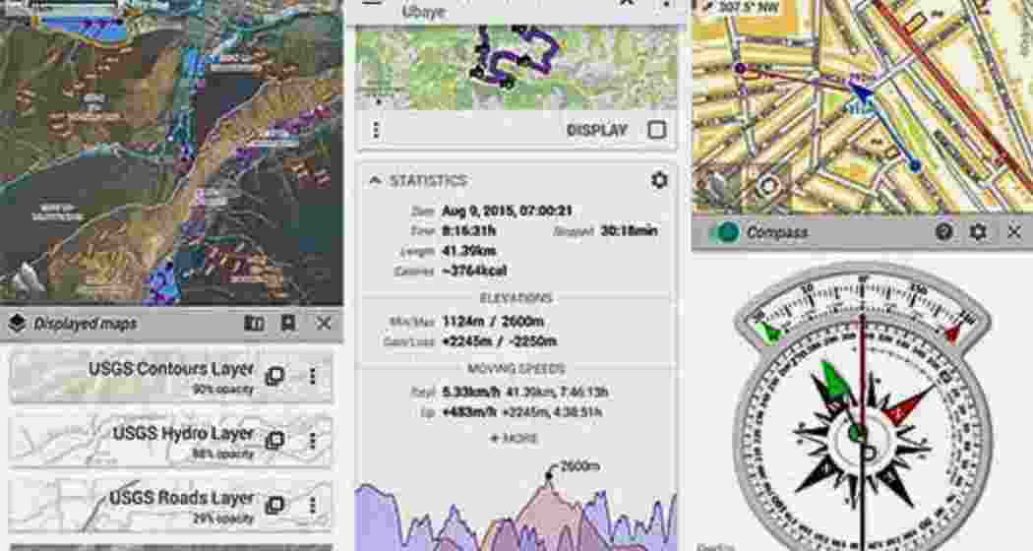Toggle the green Compass switch

point(724,232)
